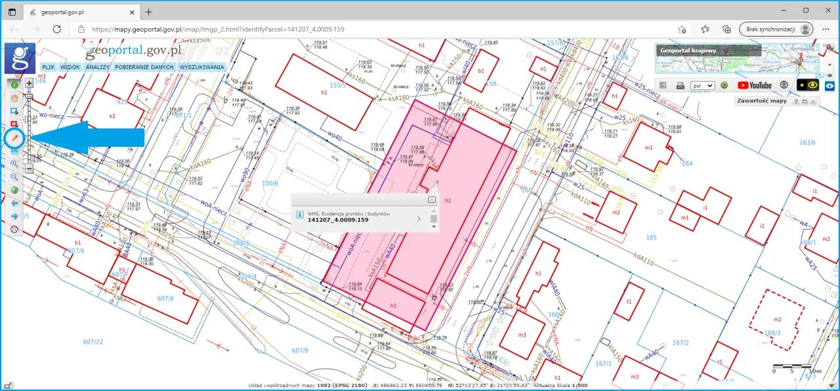Select the green identify info tool
This screenshot has height=391, width=840.
(14, 84)
